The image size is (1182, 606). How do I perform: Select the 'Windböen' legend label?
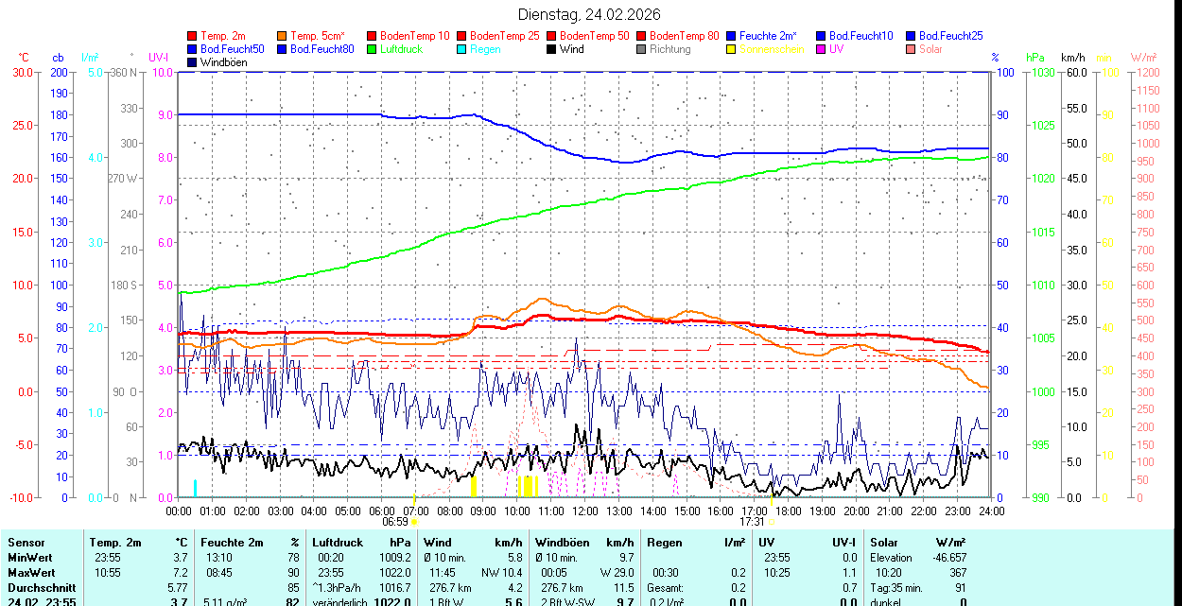coord(223,62)
